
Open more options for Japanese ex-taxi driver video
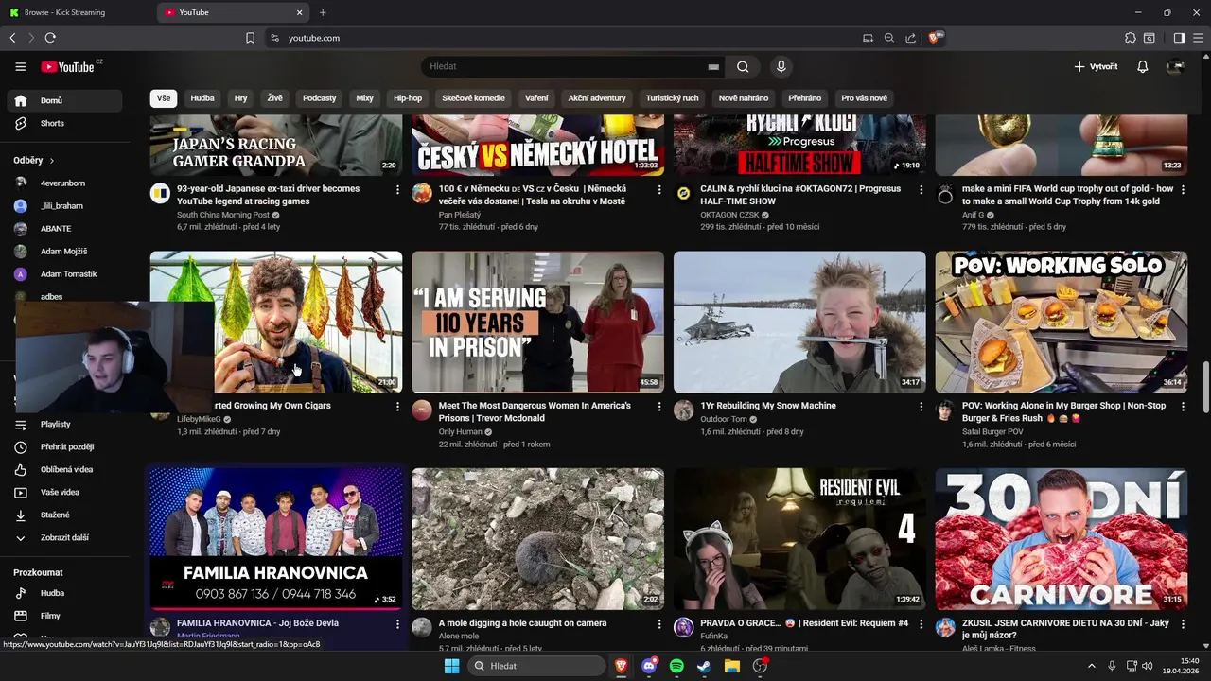(x=397, y=189)
